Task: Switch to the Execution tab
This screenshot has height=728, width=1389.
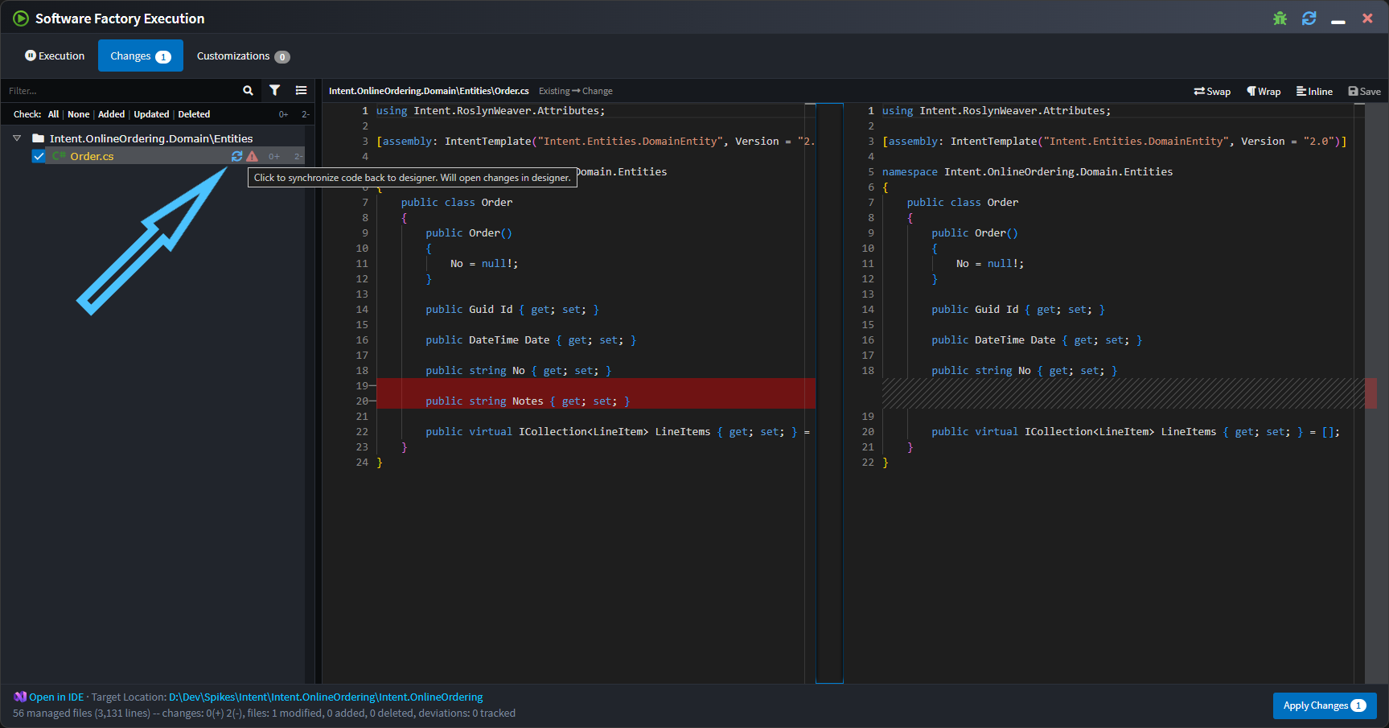Action: pyautogui.click(x=55, y=56)
